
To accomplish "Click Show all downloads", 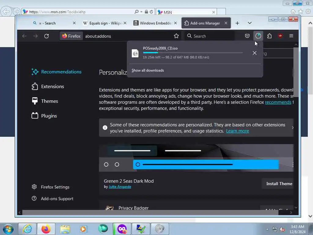I will coord(148,70).
